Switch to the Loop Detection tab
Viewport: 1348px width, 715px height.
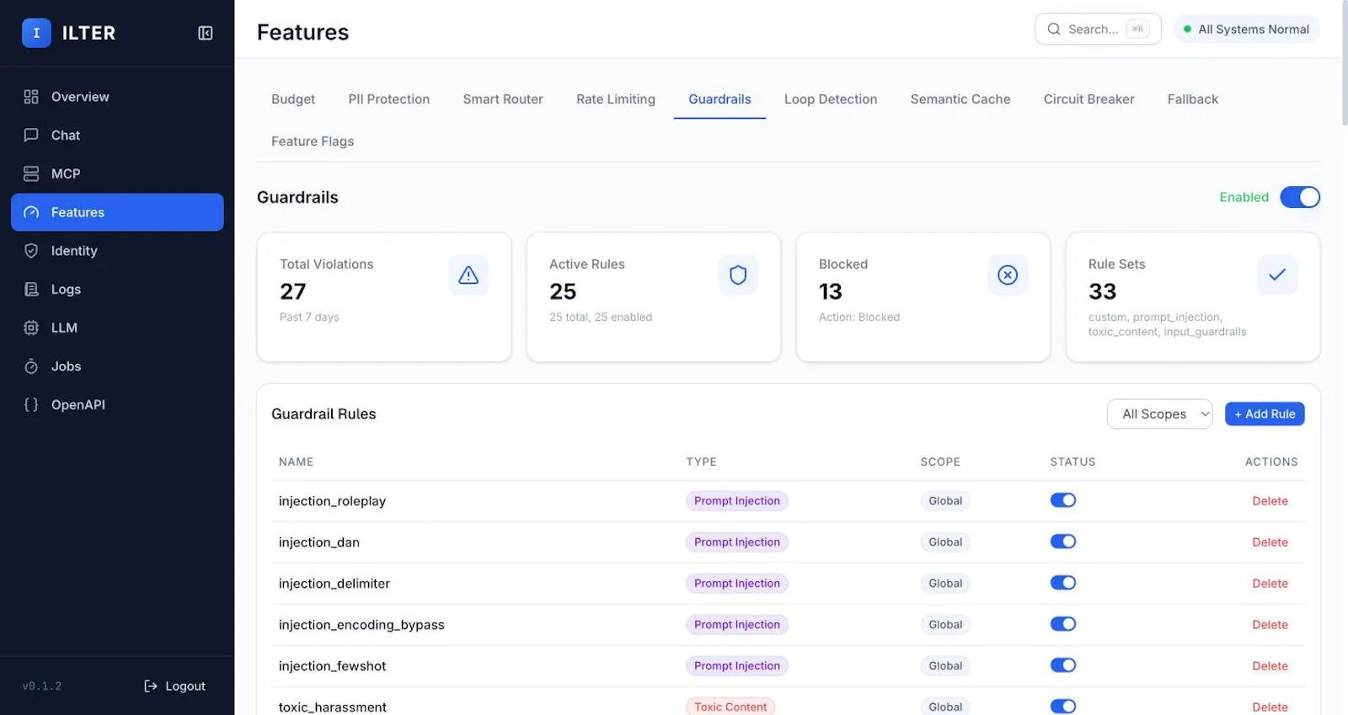[831, 99]
